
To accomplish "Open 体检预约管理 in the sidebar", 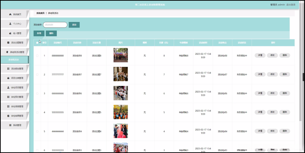I will 15,97.
